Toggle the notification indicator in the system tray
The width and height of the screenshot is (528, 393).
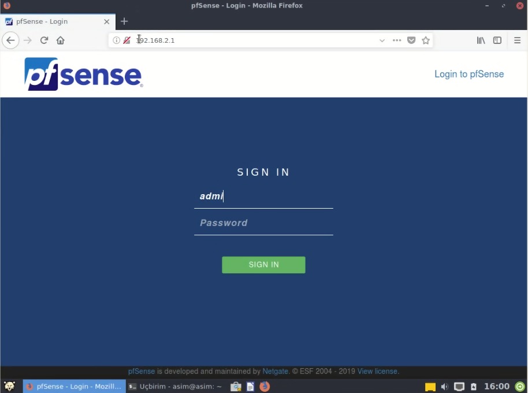[x=430, y=386]
